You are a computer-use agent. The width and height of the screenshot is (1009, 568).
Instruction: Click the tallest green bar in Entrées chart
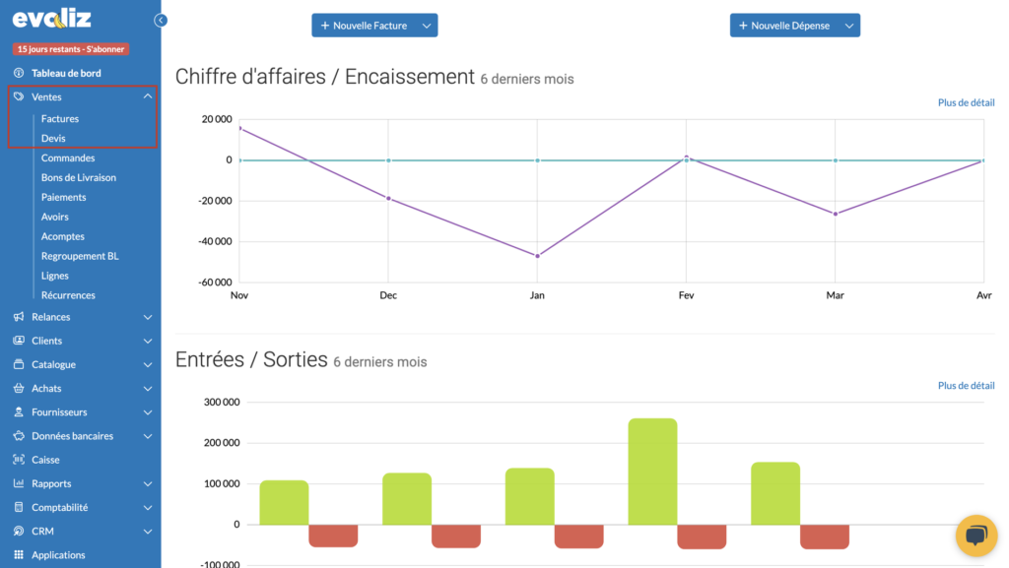(652, 471)
